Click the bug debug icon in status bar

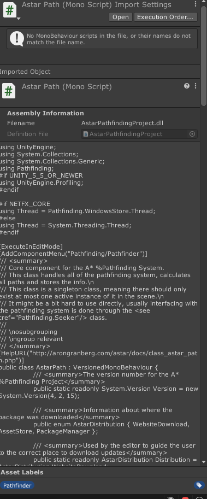(170, 497)
